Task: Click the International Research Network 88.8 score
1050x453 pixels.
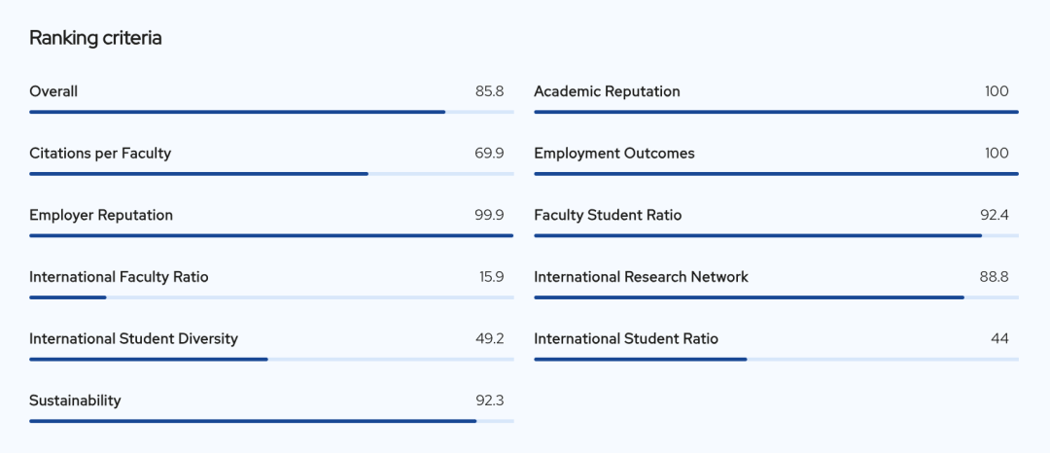Action: pyautogui.click(x=994, y=277)
